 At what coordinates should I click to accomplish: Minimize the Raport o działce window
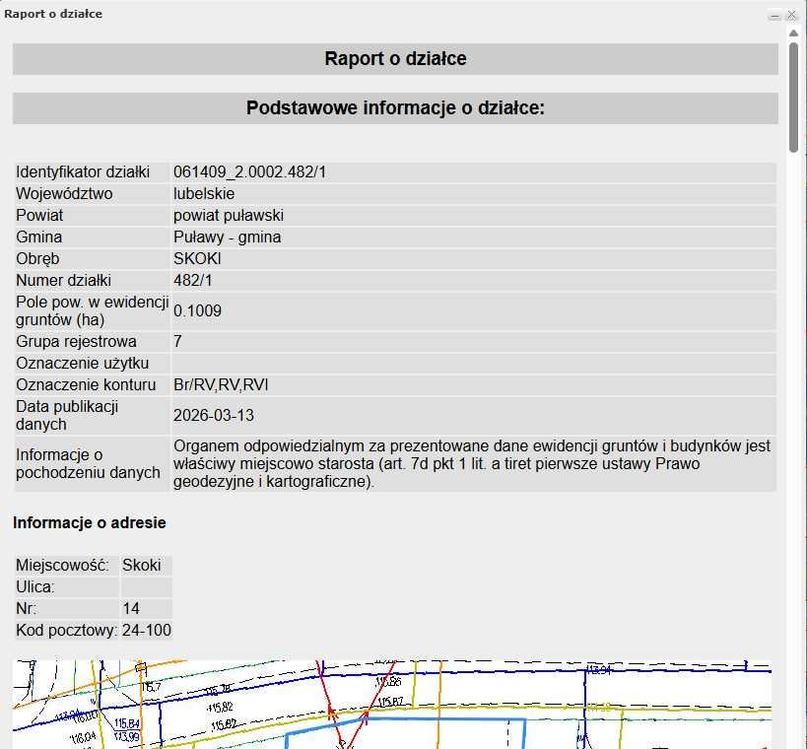point(775,15)
